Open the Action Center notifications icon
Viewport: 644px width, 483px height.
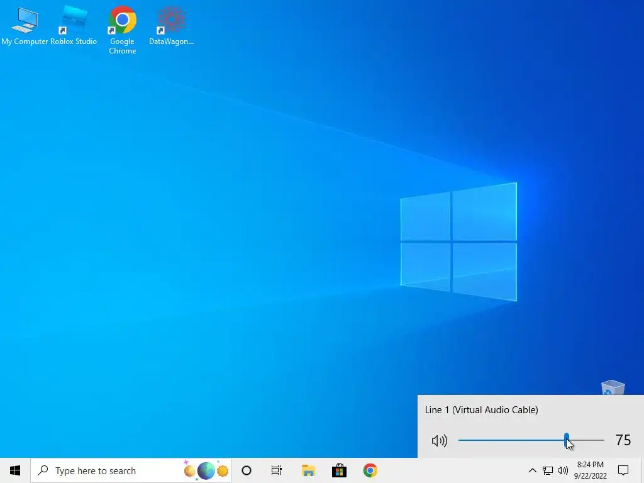(x=623, y=470)
